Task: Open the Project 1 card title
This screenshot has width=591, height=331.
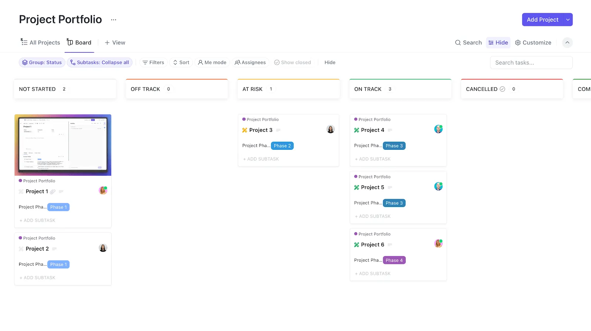Action: point(37,191)
